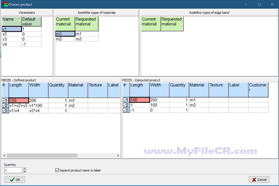Maximize the Choose product window

tap(259, 4)
